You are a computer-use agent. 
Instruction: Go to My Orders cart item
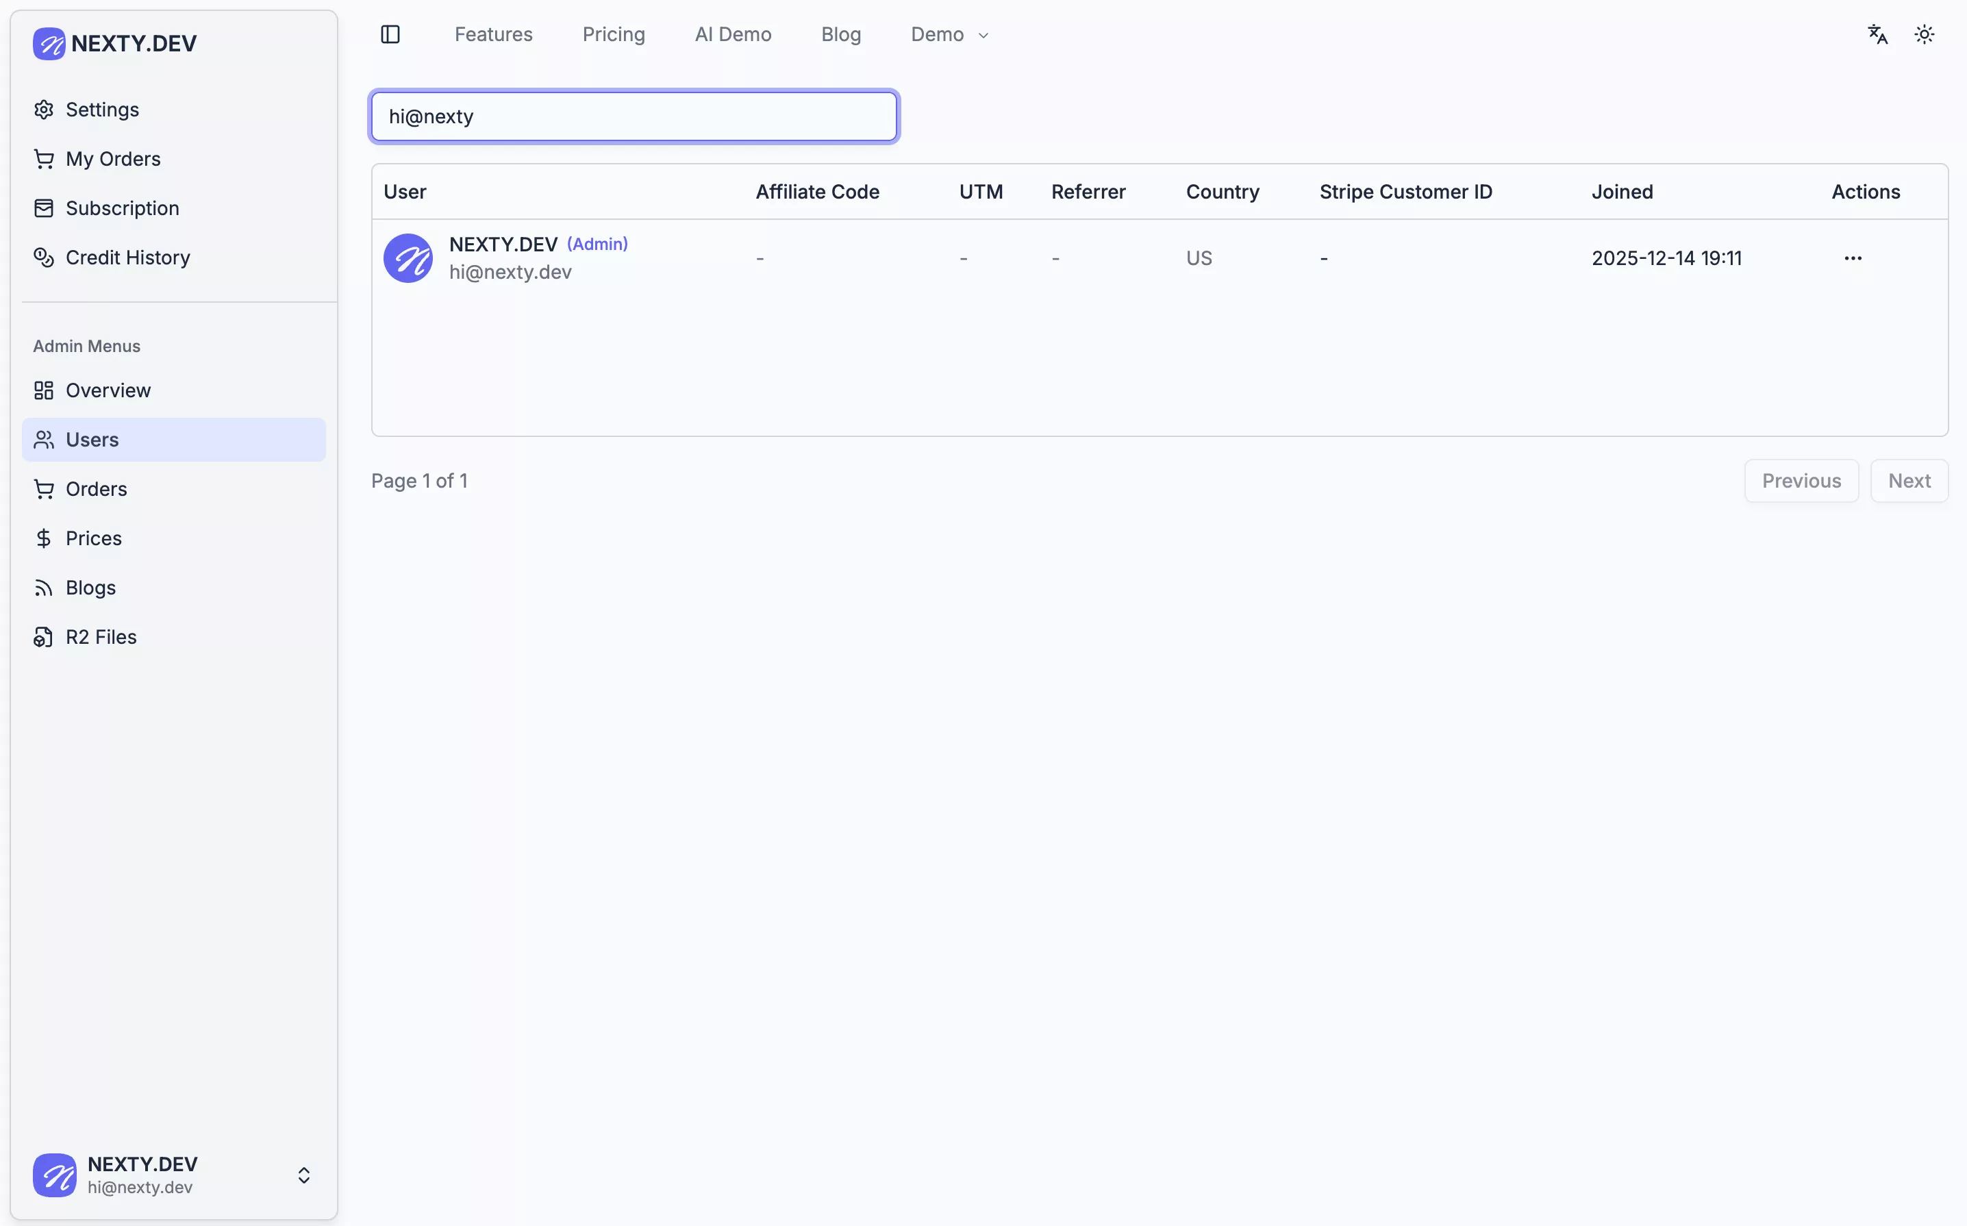point(113,159)
